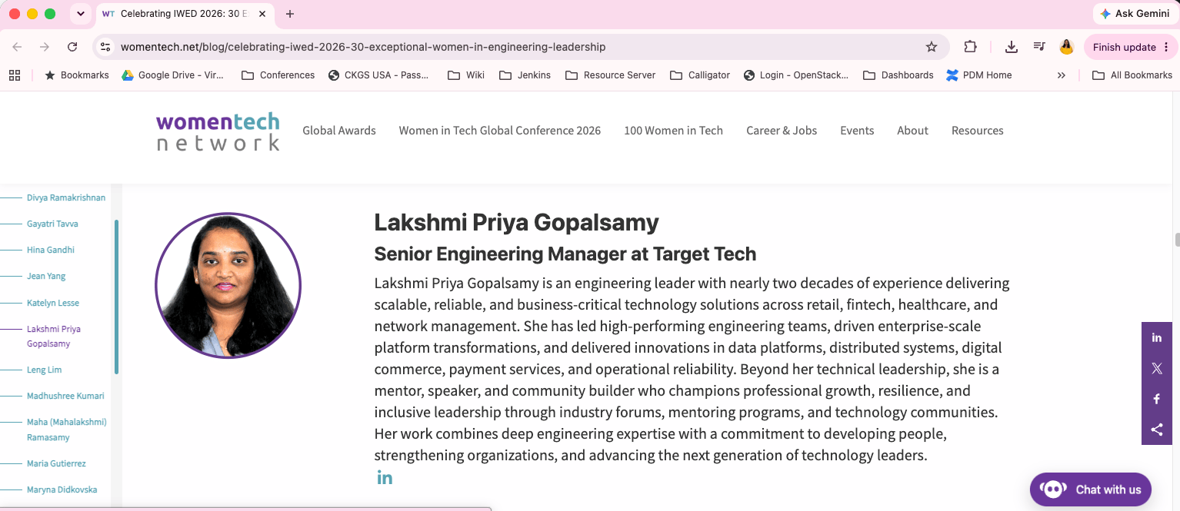The height and width of the screenshot is (511, 1180).
Task: Click the Lakshmi Priya Gopalsamy heading
Action: pos(516,223)
